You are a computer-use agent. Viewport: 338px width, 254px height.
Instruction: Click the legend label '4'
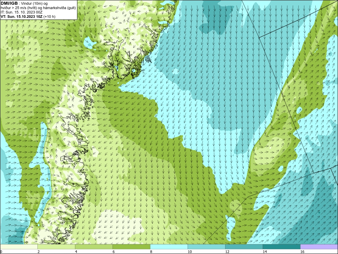tap(76, 252)
